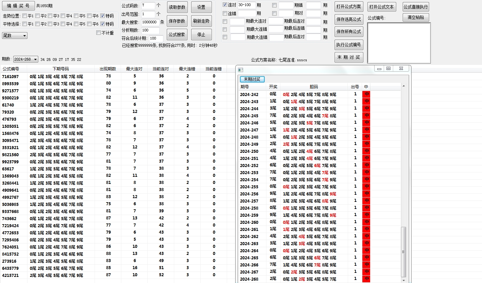
Task: Disable the 连对 checkbox
Action: point(225,5)
